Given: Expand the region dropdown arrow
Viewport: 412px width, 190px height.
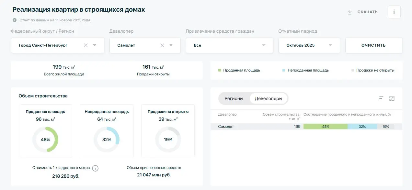Looking at the screenshot, I should pyautogui.click(x=95, y=45).
